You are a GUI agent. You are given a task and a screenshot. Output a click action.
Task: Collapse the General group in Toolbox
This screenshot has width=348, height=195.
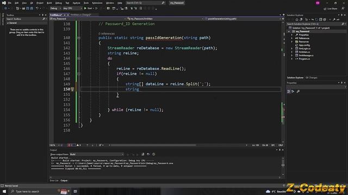coord(8,23)
